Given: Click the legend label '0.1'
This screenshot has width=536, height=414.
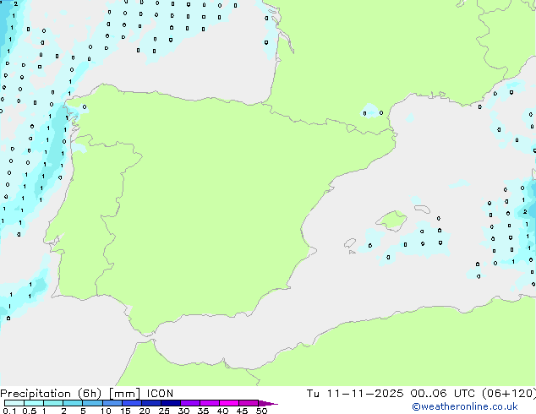Looking at the screenshot, I should pos(9,411).
